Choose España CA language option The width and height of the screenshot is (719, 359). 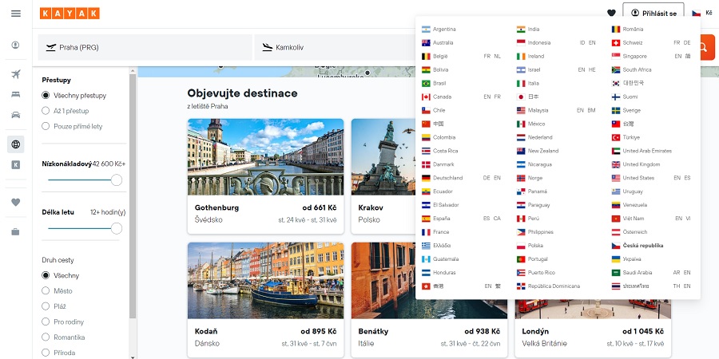pyautogui.click(x=497, y=219)
